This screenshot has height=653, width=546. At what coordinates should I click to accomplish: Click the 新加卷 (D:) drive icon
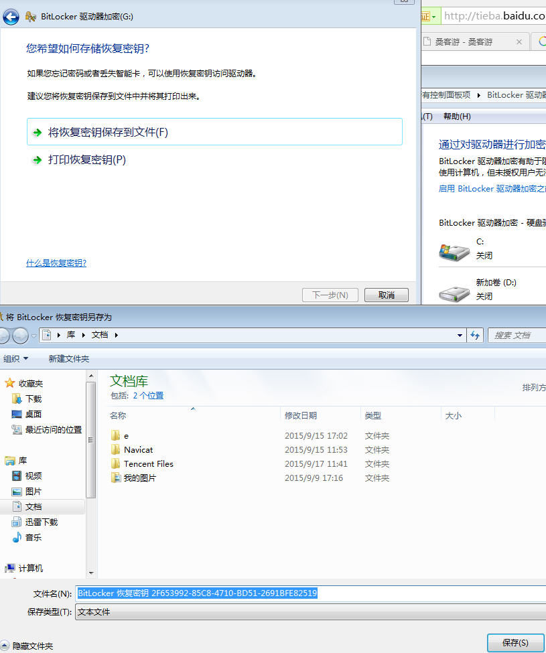click(x=454, y=293)
